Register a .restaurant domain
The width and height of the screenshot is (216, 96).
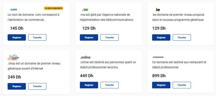(x=161, y=85)
